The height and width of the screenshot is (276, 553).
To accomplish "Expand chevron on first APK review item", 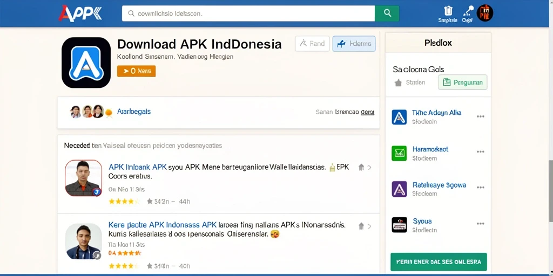I will tap(369, 168).
